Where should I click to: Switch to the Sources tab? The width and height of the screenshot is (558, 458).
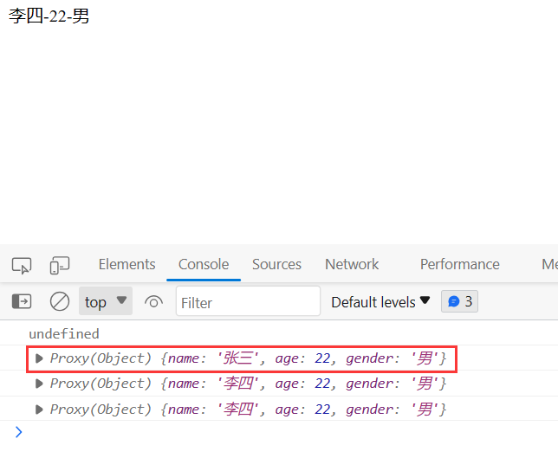[277, 265]
